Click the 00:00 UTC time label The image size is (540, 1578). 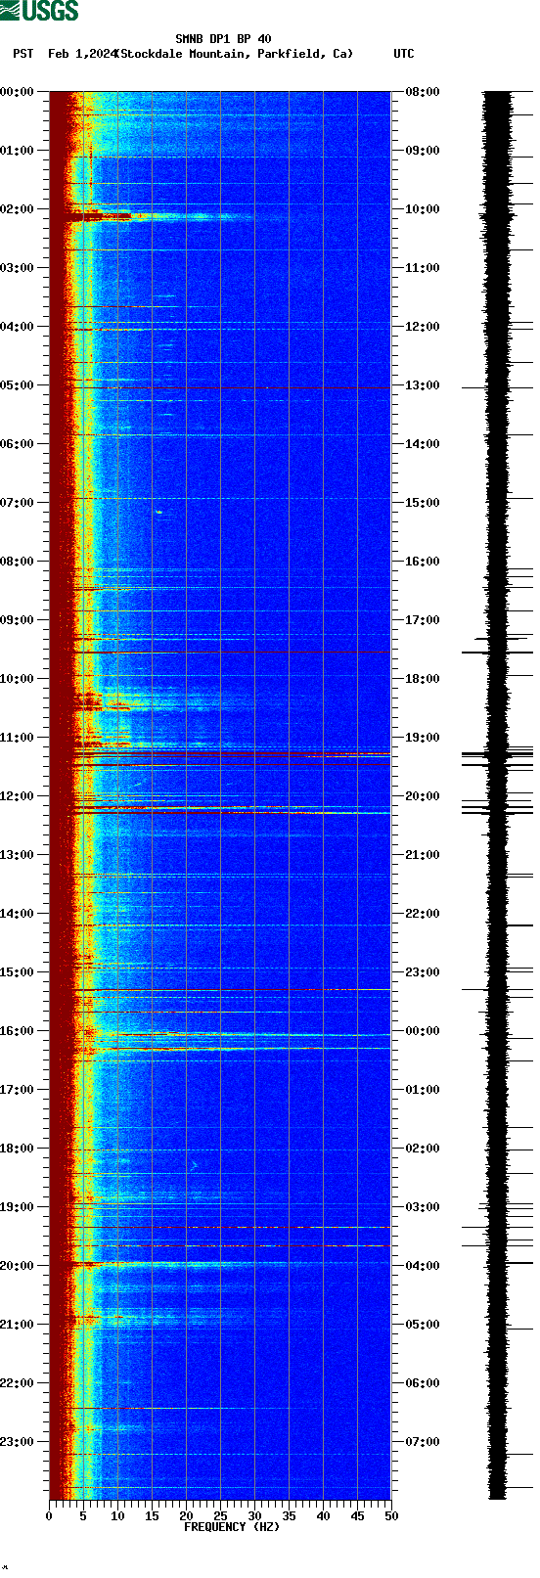(423, 1031)
